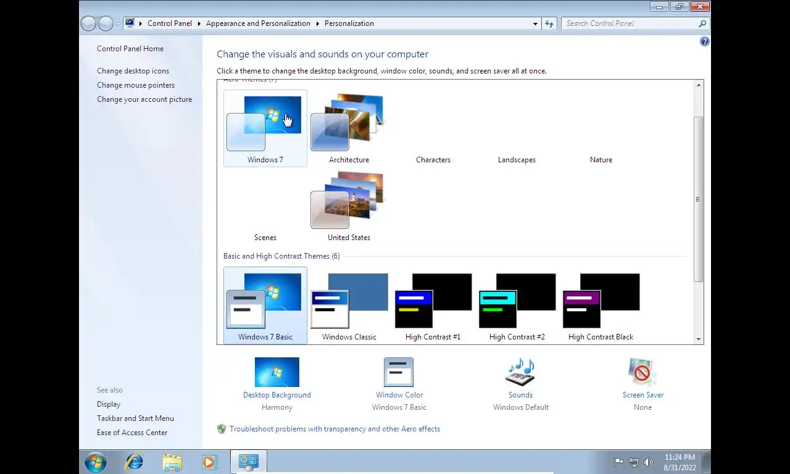Screen dimensions: 790x474
Task: Open recent pages dropdown beside Forward button
Action: [118, 24]
